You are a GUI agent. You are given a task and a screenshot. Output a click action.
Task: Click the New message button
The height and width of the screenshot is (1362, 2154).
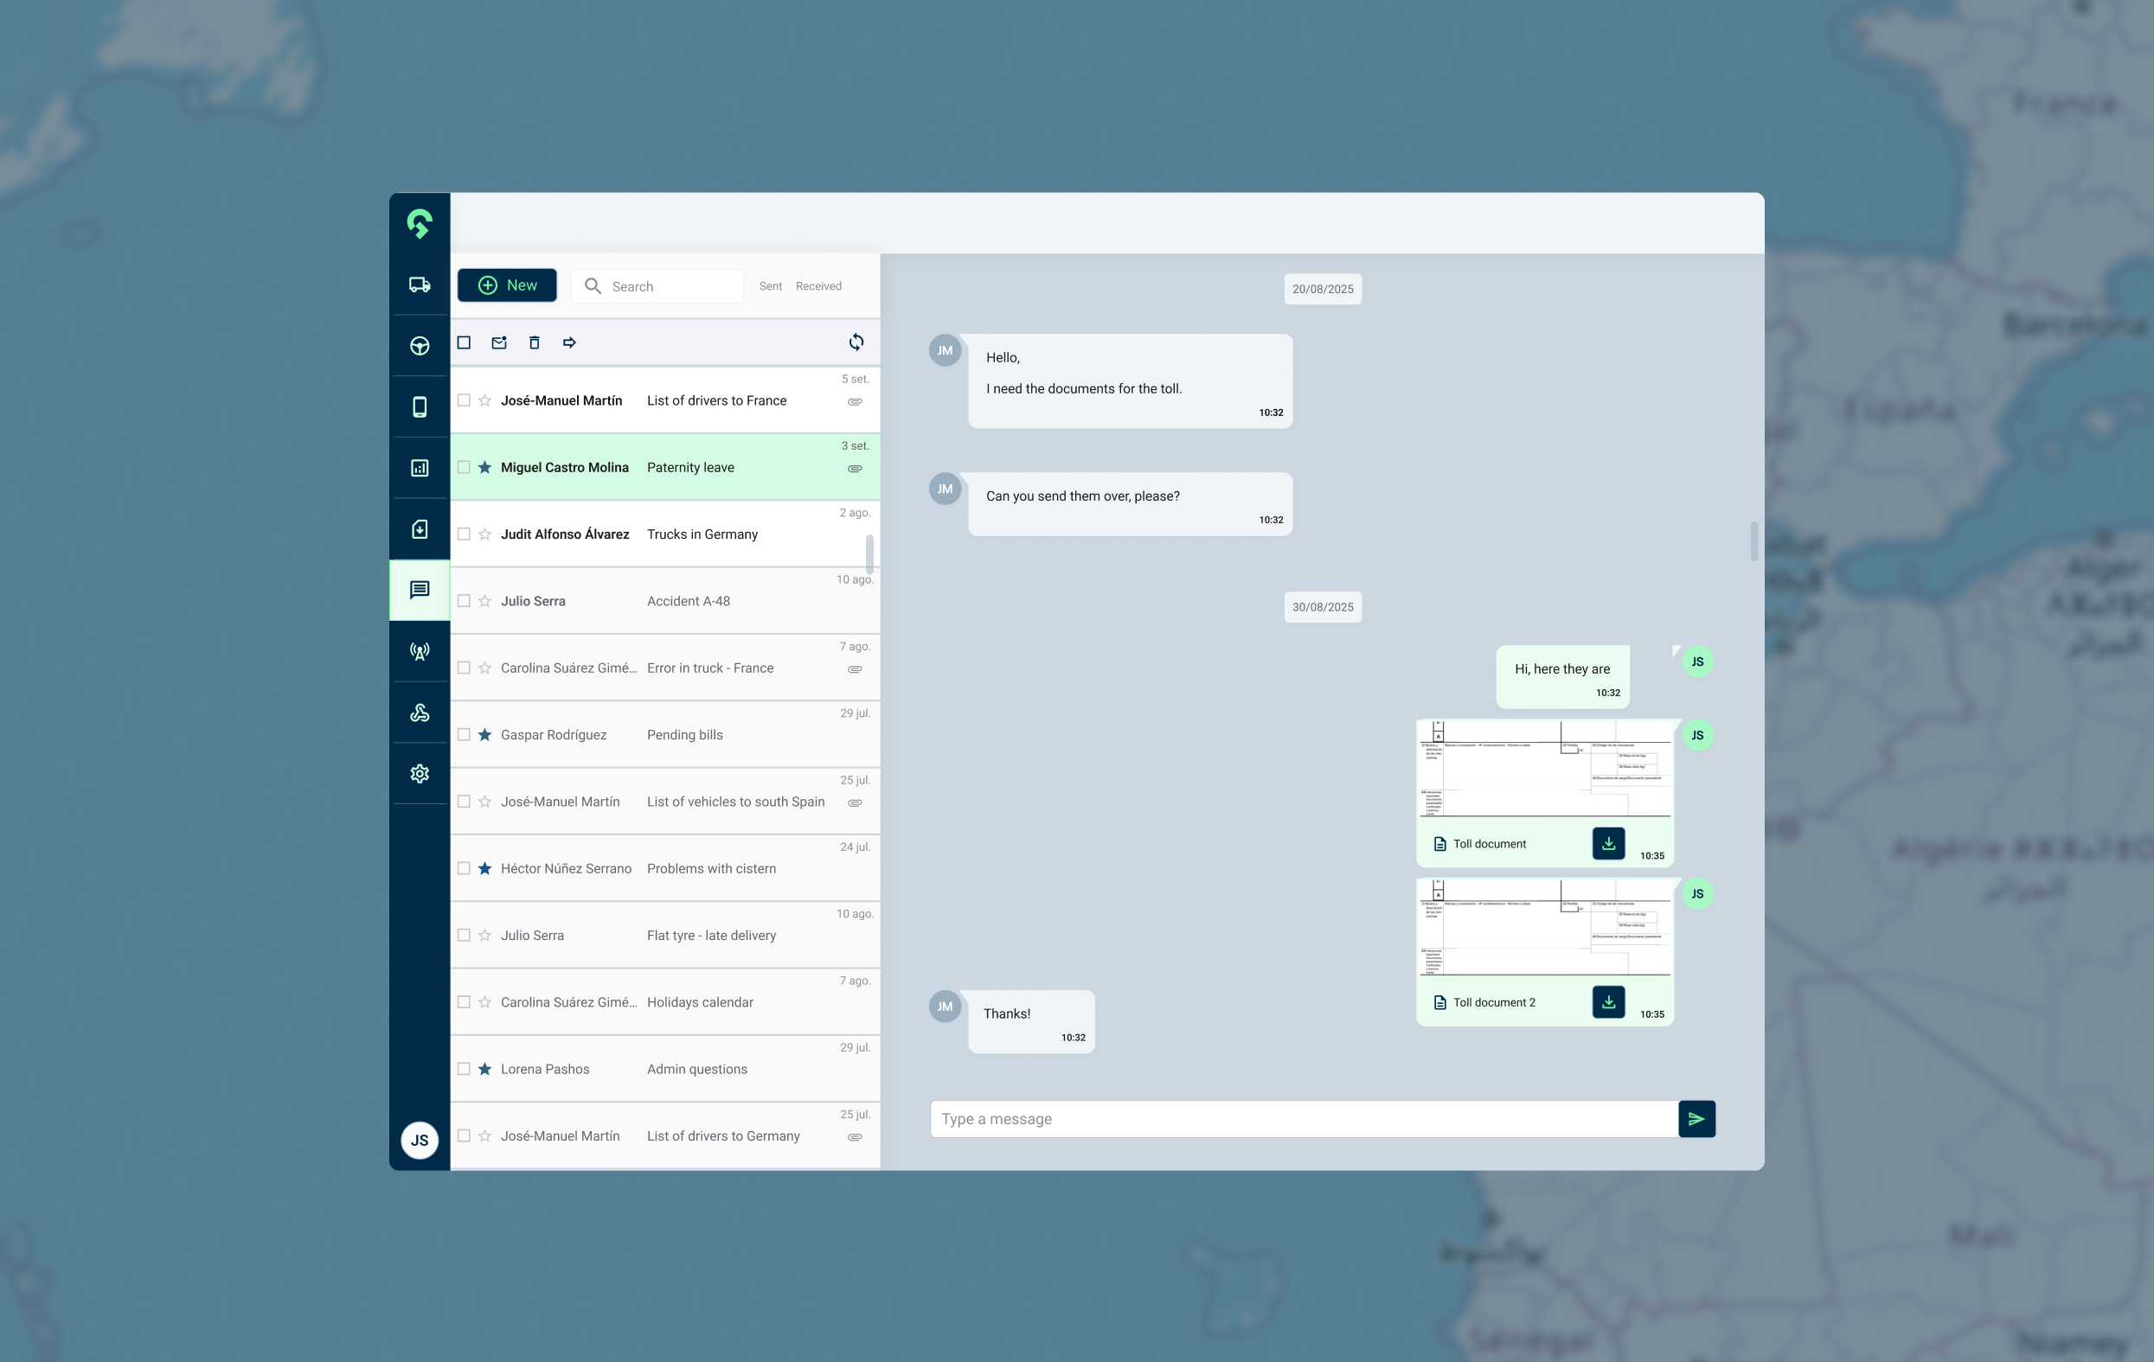[x=506, y=285]
